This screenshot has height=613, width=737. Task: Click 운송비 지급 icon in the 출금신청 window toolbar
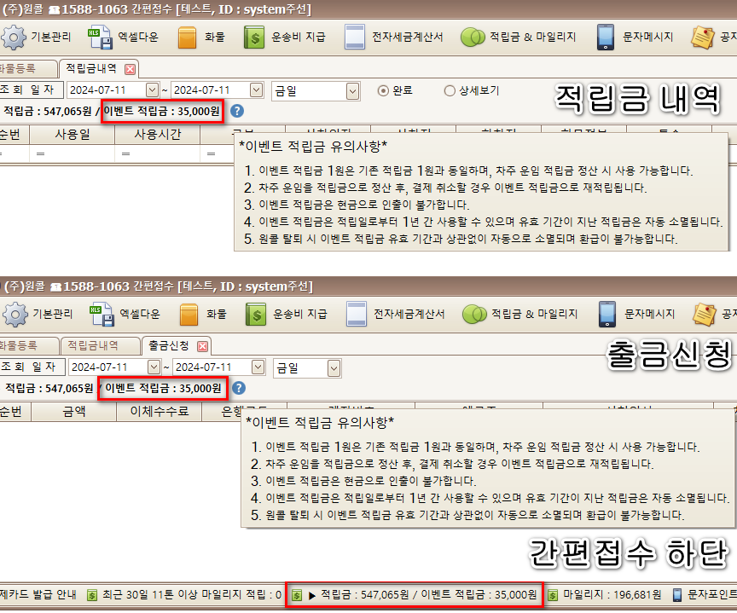tap(257, 314)
